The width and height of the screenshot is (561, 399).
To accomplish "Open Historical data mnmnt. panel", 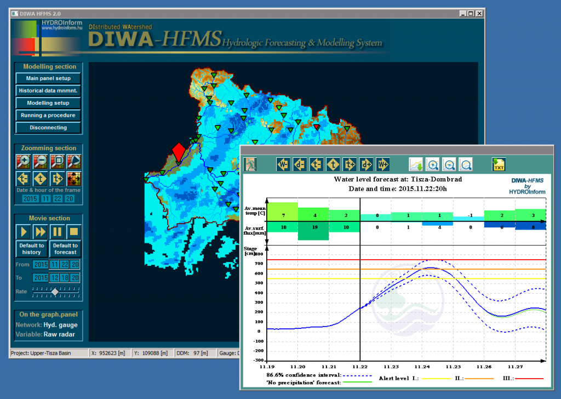I will pyautogui.click(x=48, y=90).
